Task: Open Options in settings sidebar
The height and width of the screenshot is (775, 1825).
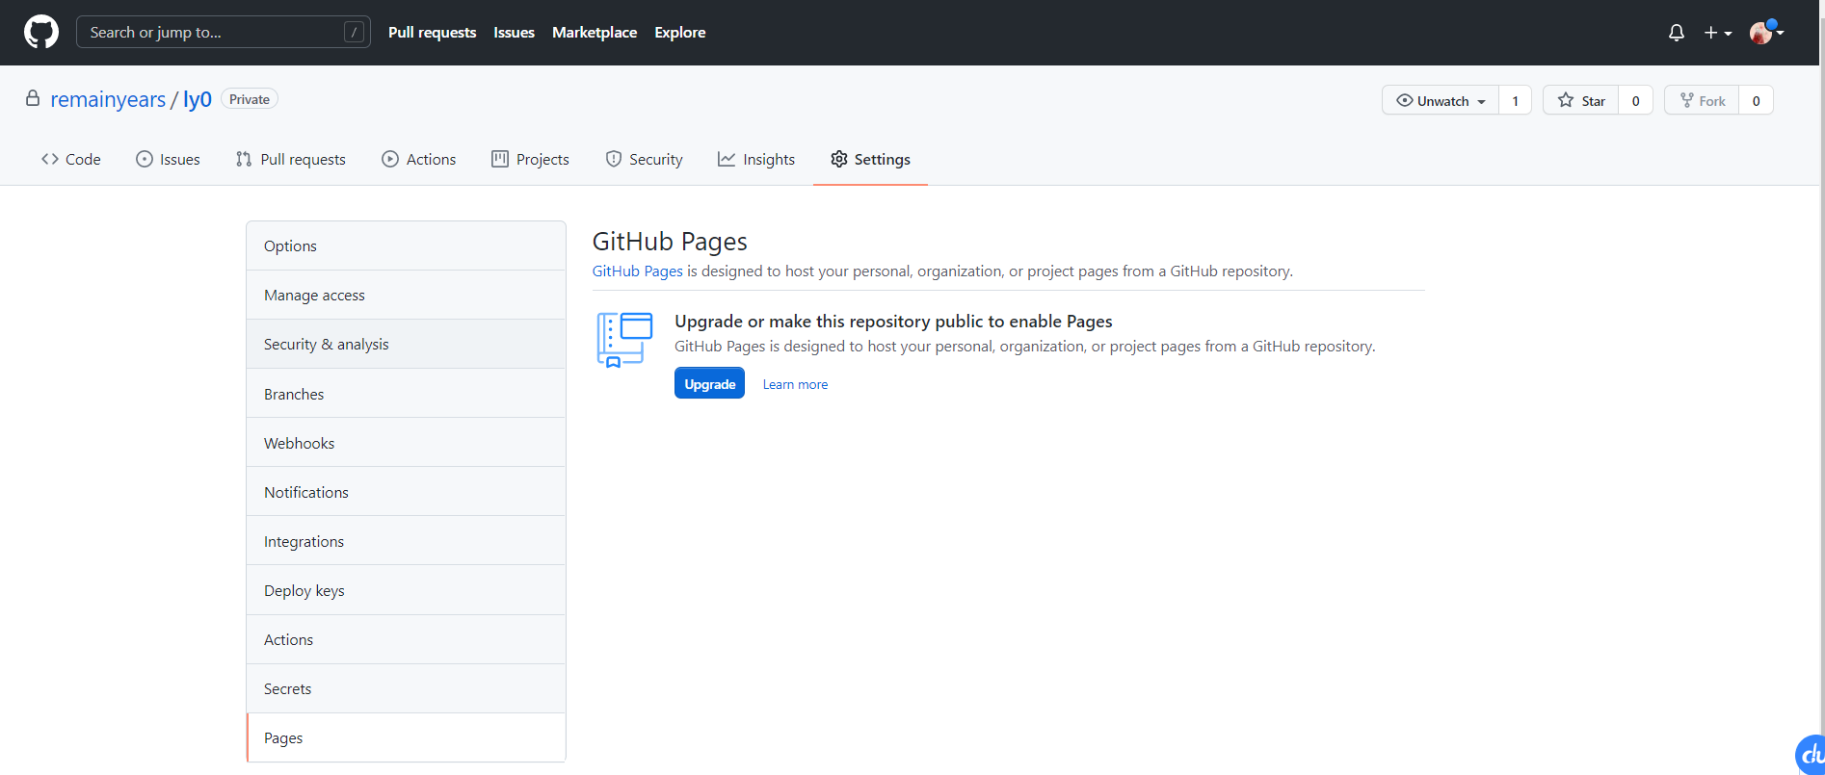Action: tap(406, 245)
